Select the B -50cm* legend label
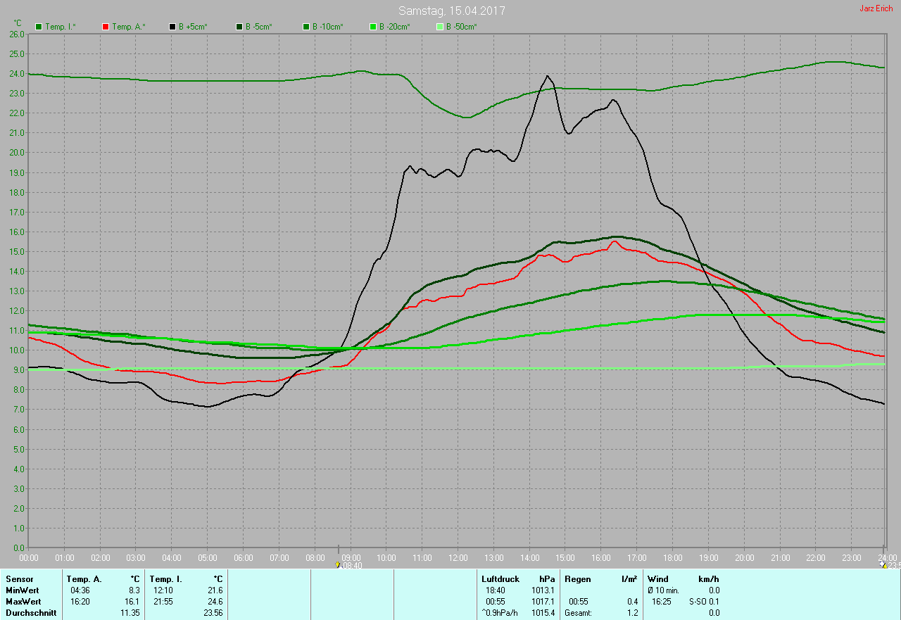The height and width of the screenshot is (620, 901). 462,27
